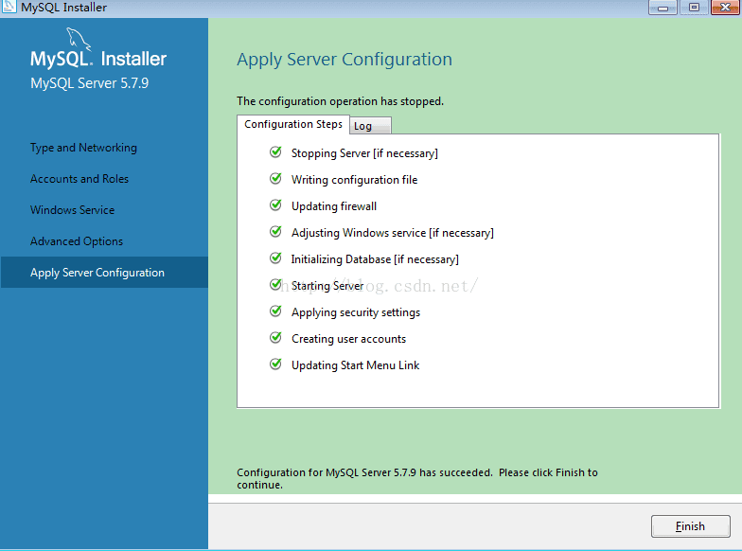Viewport: 742px width, 551px height.
Task: Click the check icon for Creating user accounts
Action: (x=275, y=337)
